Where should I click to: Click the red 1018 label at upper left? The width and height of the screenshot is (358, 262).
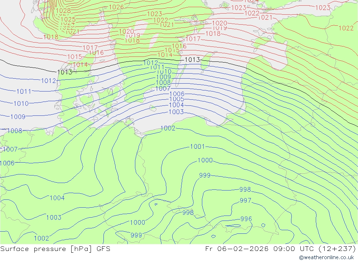click(51, 37)
